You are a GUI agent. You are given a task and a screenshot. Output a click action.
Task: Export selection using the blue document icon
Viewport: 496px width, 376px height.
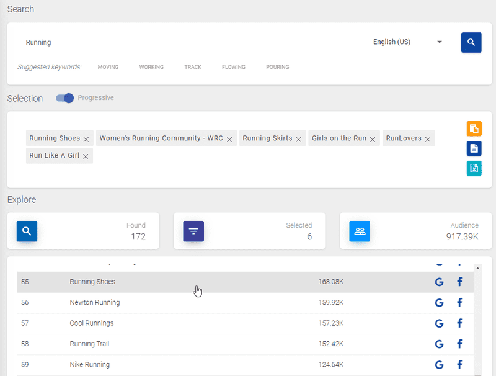[x=474, y=148]
